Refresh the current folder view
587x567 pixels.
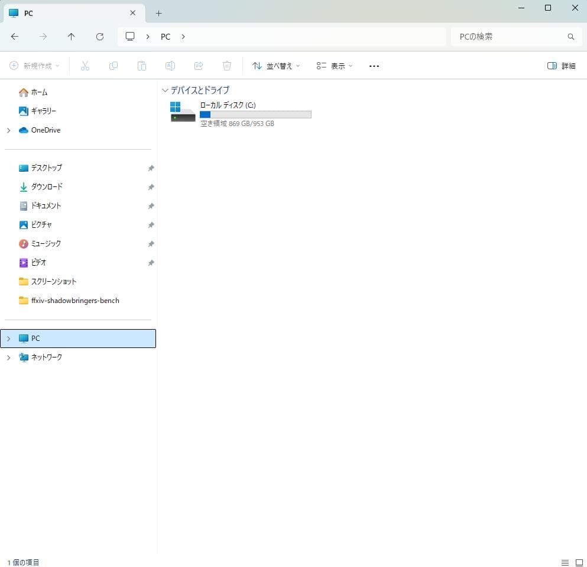pos(100,37)
